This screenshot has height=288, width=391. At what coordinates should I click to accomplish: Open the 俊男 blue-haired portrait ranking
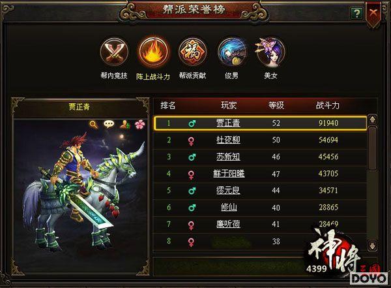(231, 52)
